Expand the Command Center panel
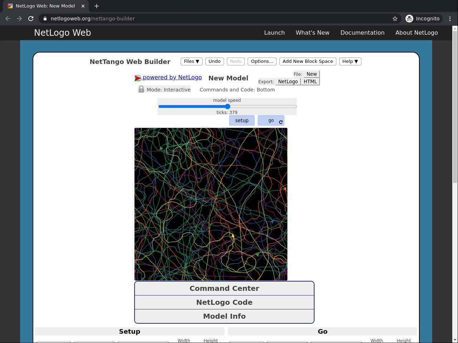This screenshot has height=343, width=458. coord(224,288)
